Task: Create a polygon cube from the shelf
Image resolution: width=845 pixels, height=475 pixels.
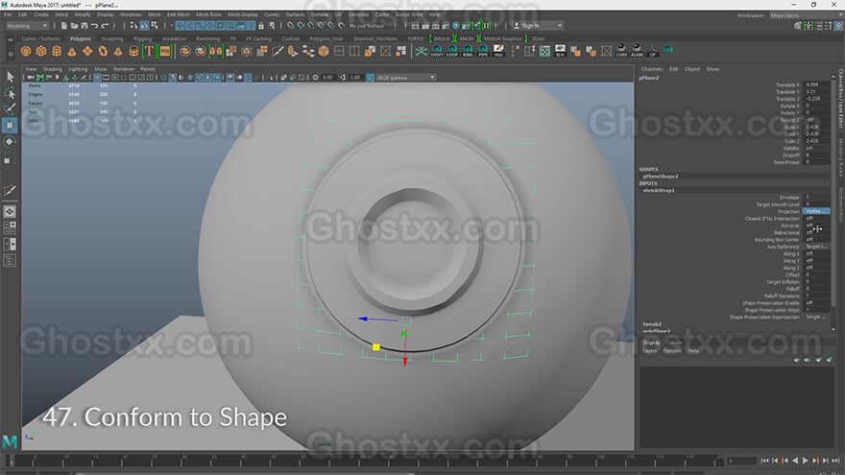Action: [41, 51]
